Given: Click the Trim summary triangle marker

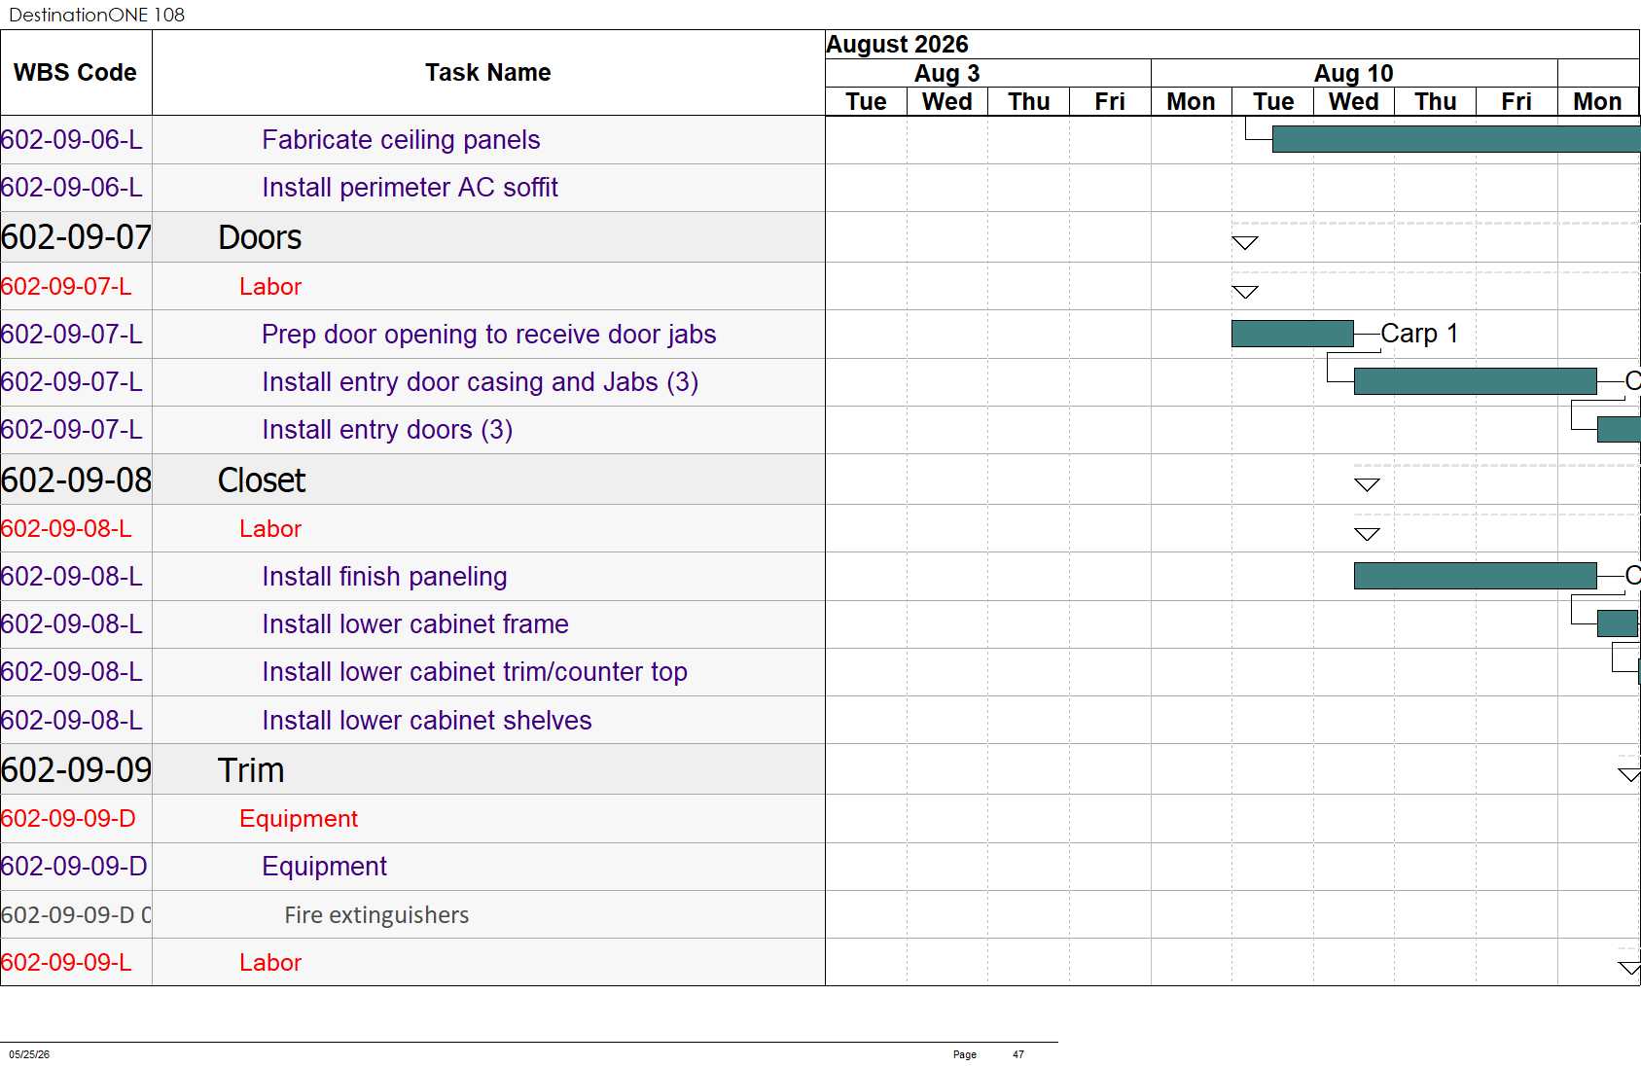Looking at the screenshot, I should coord(1629,775).
